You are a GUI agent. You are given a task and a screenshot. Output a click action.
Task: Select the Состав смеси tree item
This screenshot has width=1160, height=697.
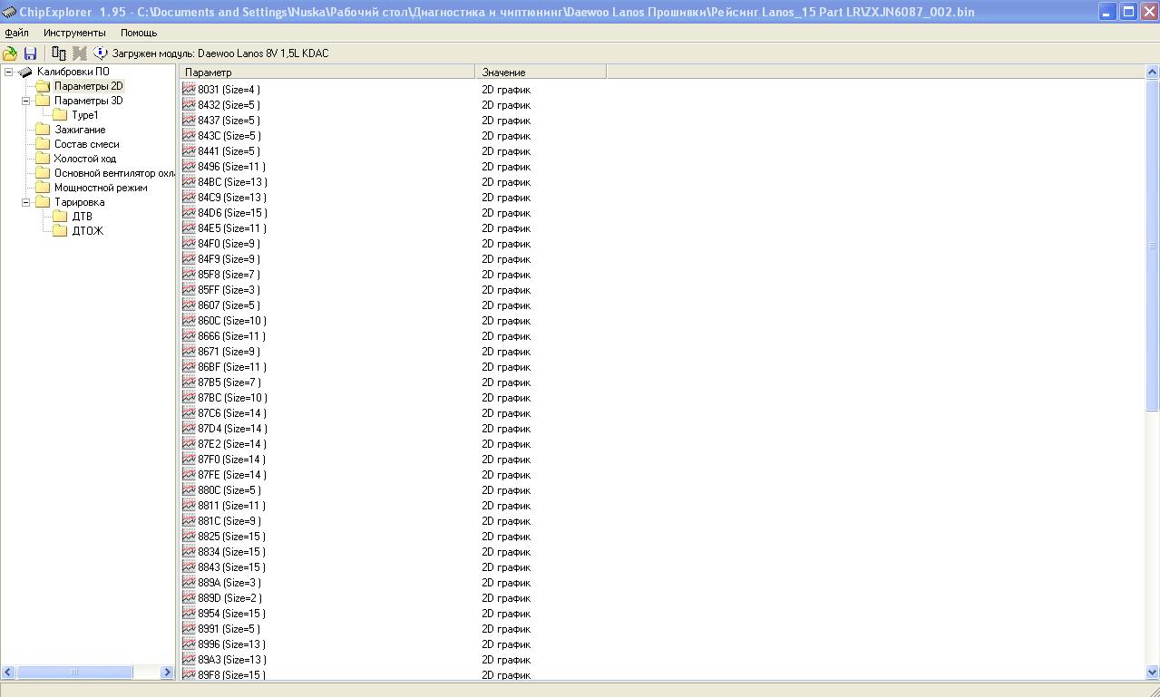point(86,144)
